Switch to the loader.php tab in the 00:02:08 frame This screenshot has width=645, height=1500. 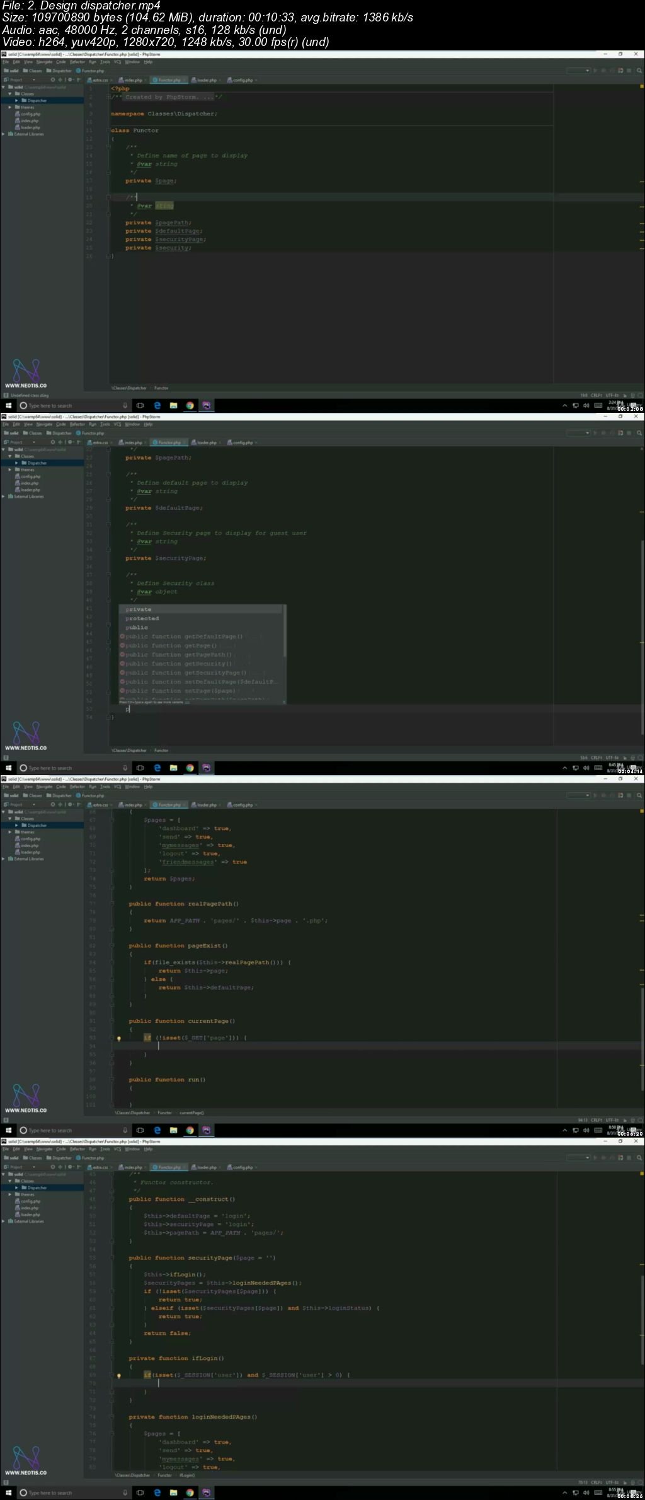(207, 80)
